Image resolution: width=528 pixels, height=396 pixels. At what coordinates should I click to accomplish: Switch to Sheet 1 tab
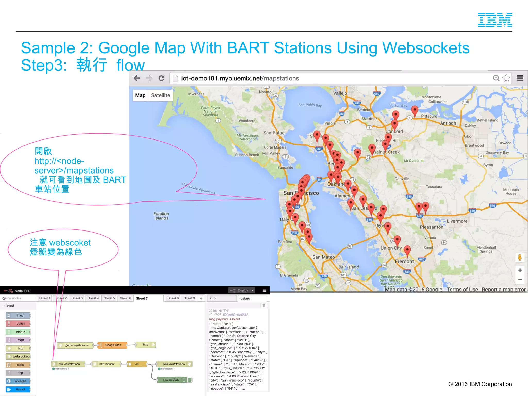45,298
